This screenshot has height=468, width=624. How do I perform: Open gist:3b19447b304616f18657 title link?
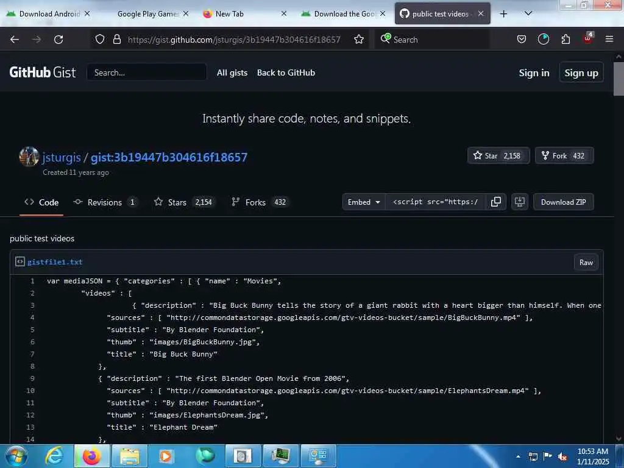click(169, 157)
